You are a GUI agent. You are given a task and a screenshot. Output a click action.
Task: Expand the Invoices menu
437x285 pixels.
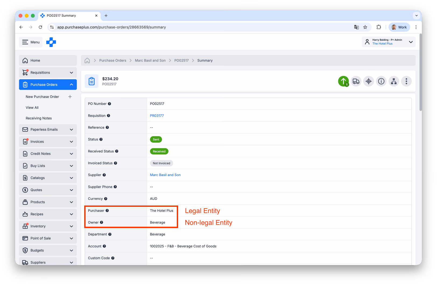pyautogui.click(x=48, y=142)
